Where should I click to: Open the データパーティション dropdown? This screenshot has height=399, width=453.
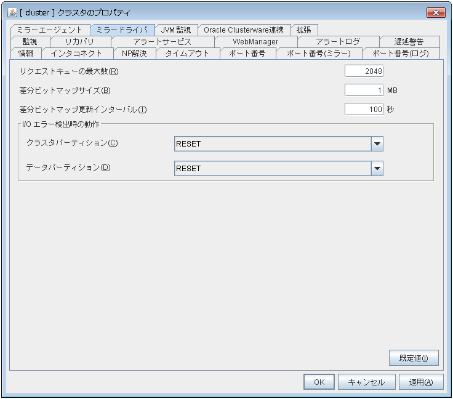377,168
